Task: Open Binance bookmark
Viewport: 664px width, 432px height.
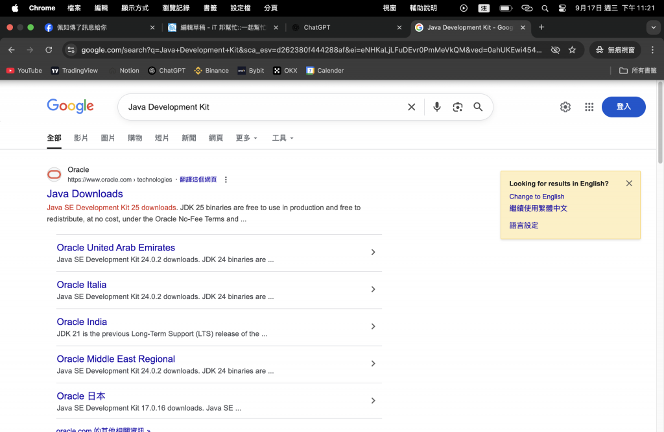Action: pos(211,71)
